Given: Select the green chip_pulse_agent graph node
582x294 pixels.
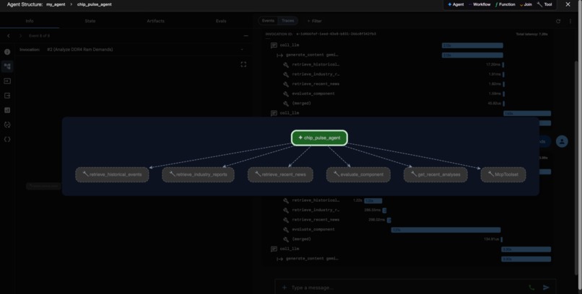Looking at the screenshot, I should (x=319, y=138).
